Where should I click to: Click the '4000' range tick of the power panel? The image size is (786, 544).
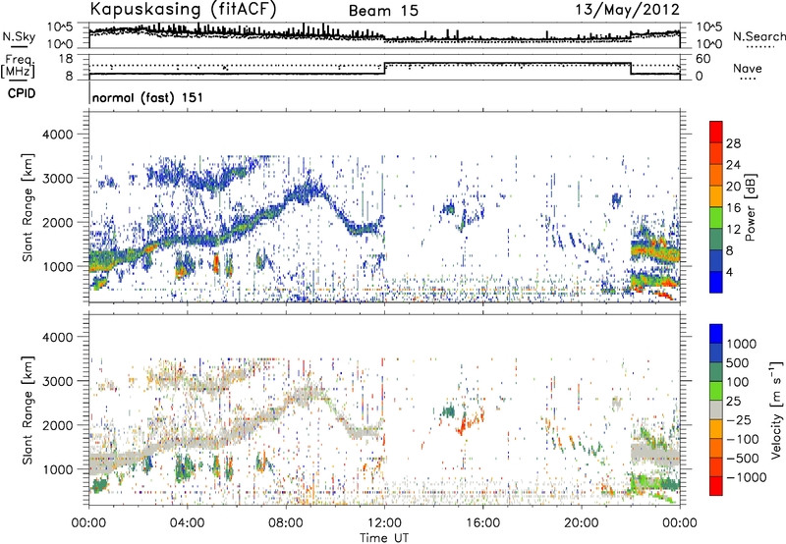59,135
